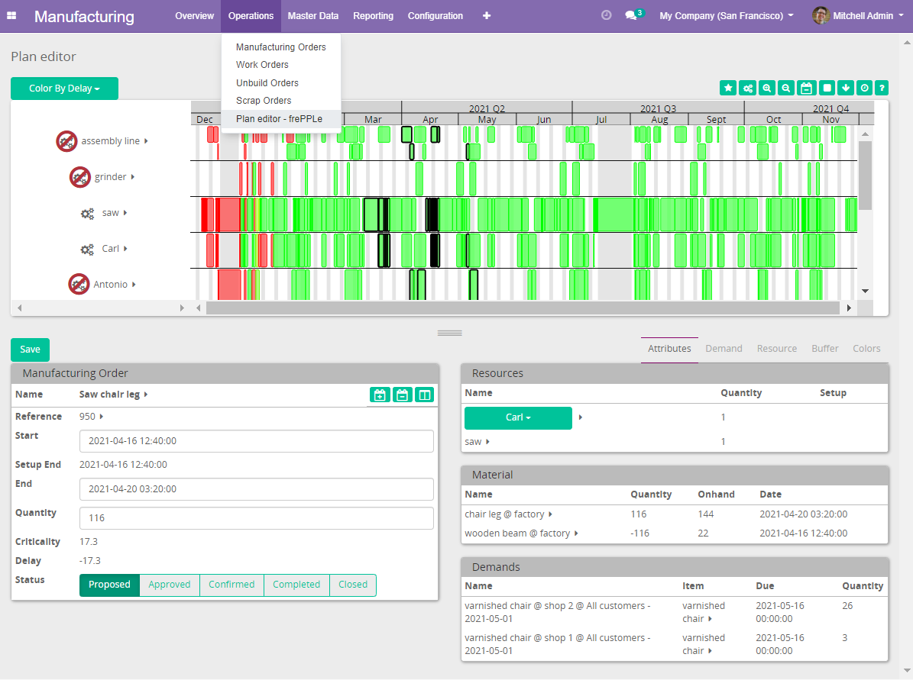The image size is (913, 680).
Task: Expand the Carl resource dropdown
Action: [518, 418]
